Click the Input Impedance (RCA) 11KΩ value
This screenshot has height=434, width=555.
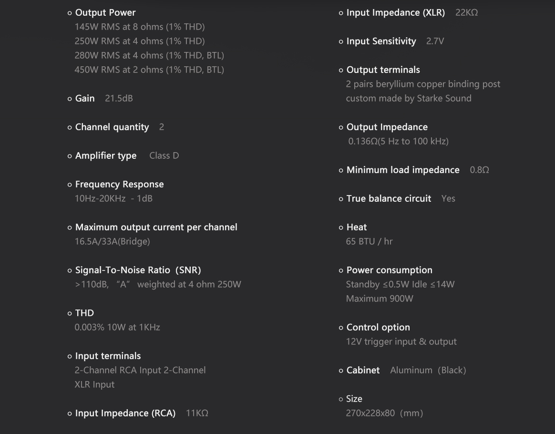click(197, 413)
